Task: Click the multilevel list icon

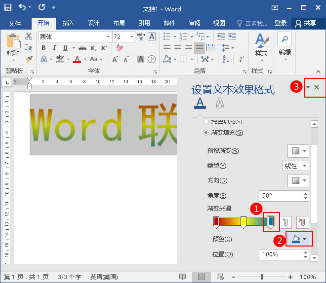Action: tap(201, 36)
